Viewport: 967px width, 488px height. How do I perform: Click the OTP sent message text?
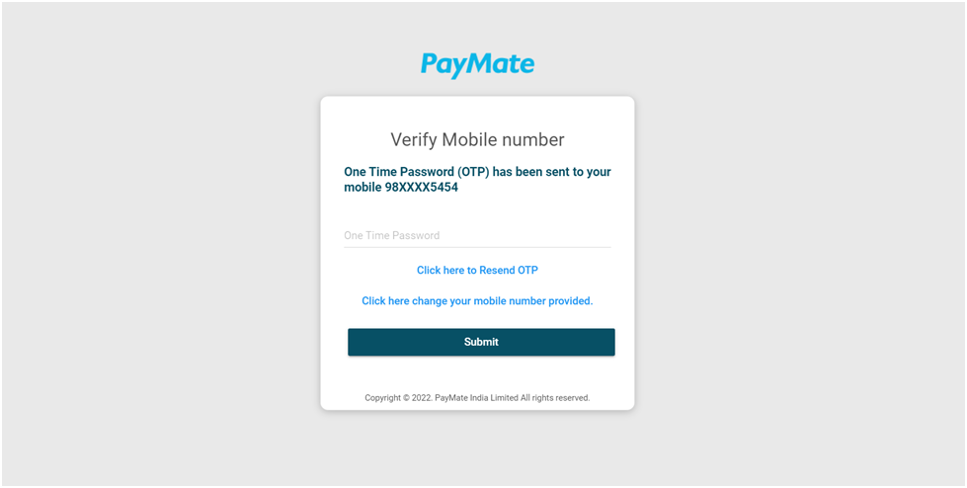click(x=477, y=180)
